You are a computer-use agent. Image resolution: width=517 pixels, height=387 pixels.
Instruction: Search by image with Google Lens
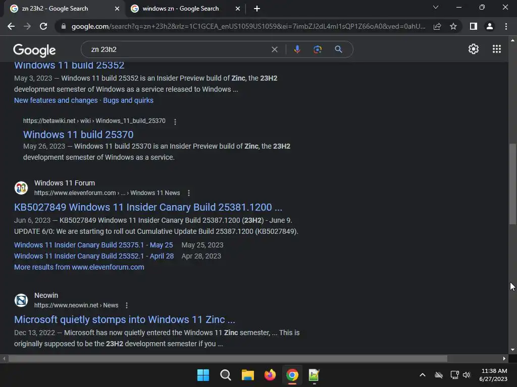[318, 49]
